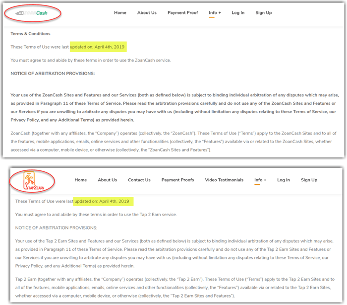Screen dimensions: 347x305
Task: Click the sentence about using the Tap 2 Earn service
Action: click(x=96, y=215)
